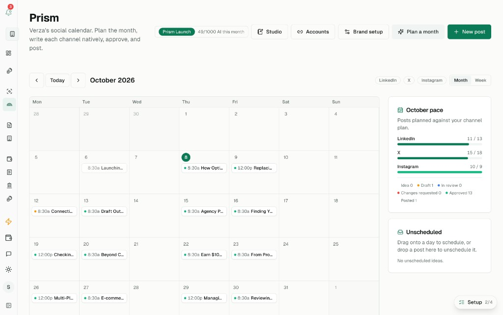Click the pencil icon in Studio button
The width and height of the screenshot is (503, 315).
(x=260, y=32)
